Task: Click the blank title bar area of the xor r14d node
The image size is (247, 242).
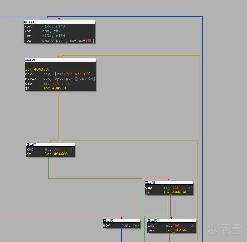Action: [x=64, y=22]
